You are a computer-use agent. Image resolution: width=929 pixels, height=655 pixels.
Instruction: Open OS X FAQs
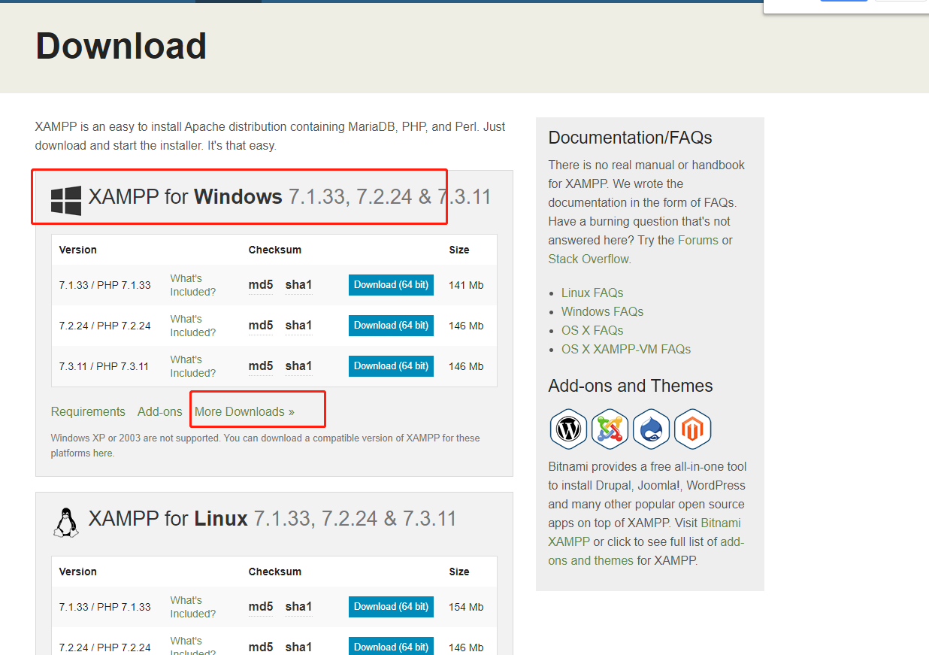pos(592,330)
